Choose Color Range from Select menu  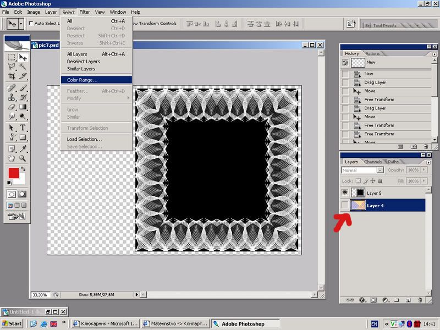(96, 80)
